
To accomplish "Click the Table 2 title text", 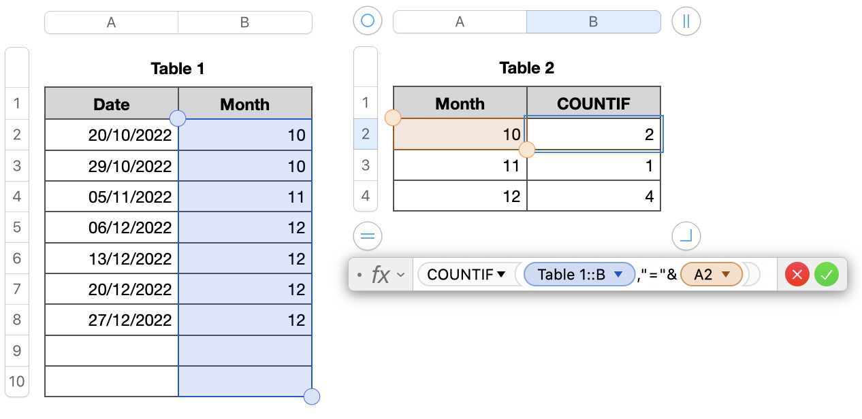I will [526, 68].
